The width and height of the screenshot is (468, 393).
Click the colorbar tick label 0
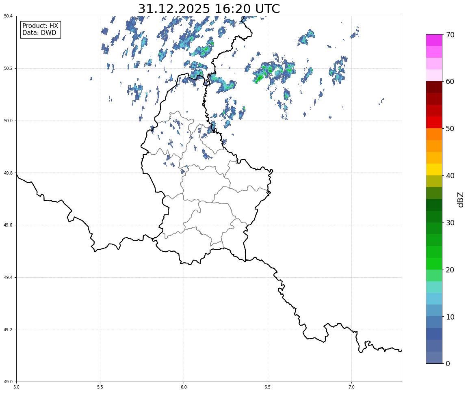tap(448, 364)
